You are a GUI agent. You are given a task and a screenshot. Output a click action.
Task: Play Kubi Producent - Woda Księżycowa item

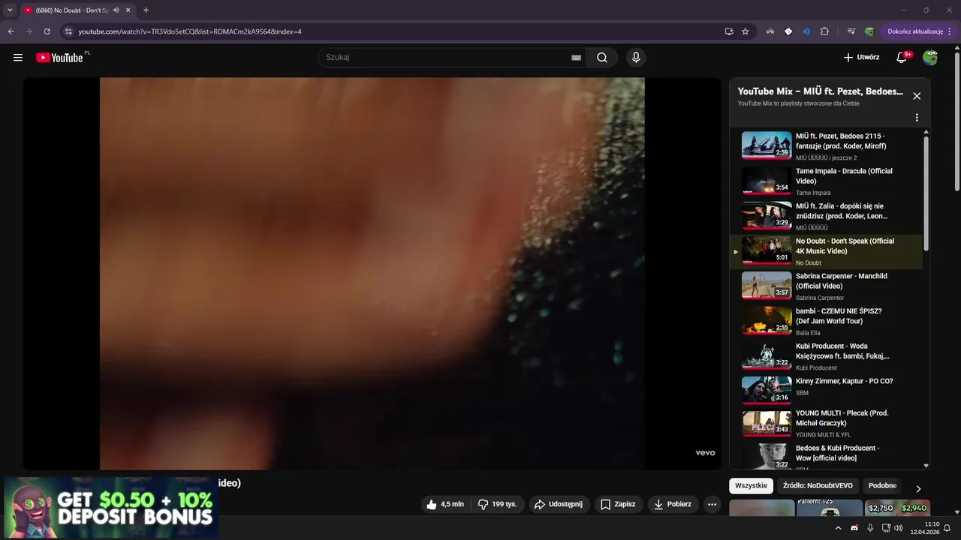click(826, 356)
